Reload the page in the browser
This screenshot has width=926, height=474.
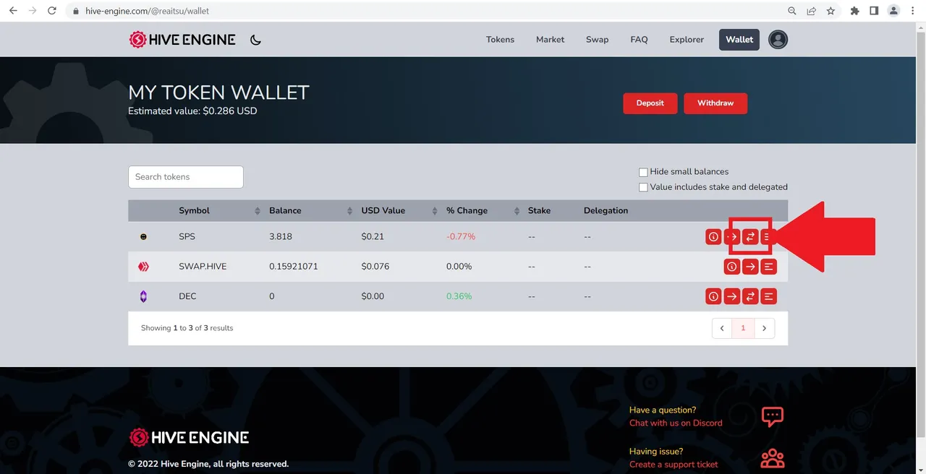(x=51, y=11)
